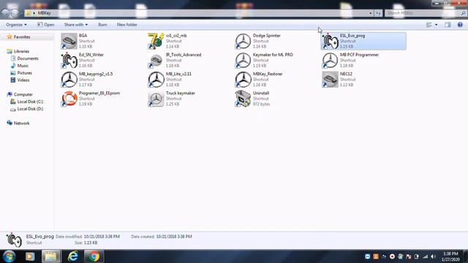This screenshot has height=263, width=468.
Task: Open Documents library in sidebar
Action: pos(28,58)
